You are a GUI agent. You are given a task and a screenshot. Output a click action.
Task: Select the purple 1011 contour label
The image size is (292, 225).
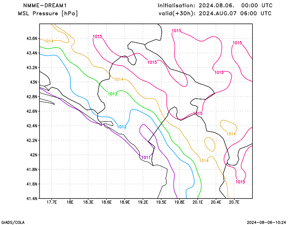[x=146, y=158]
